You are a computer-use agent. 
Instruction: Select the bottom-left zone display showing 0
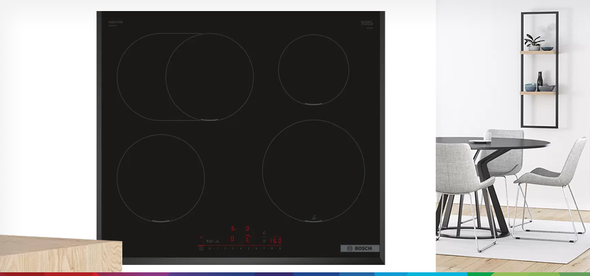(x=232, y=239)
